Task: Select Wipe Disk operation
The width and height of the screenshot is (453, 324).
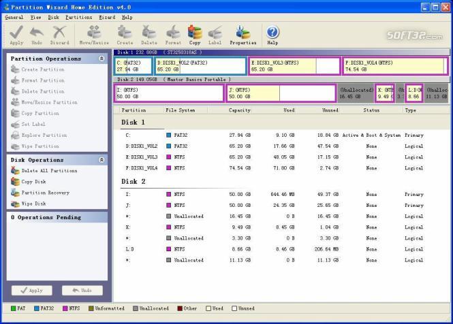Action: coord(29,204)
